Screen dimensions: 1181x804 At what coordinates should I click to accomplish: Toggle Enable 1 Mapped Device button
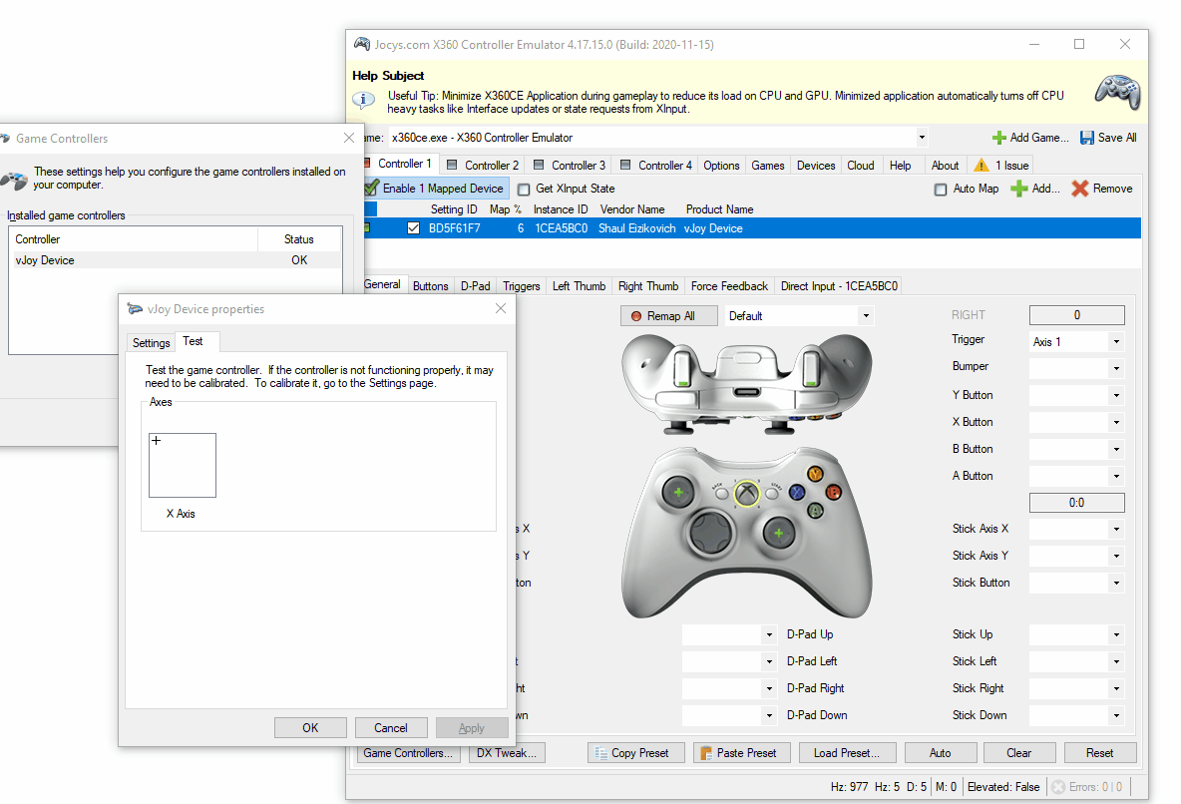pyautogui.click(x=435, y=189)
